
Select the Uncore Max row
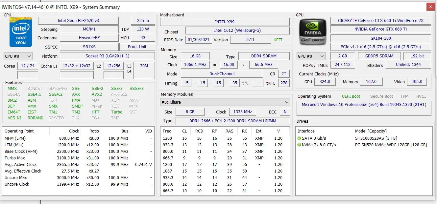coord(78,178)
